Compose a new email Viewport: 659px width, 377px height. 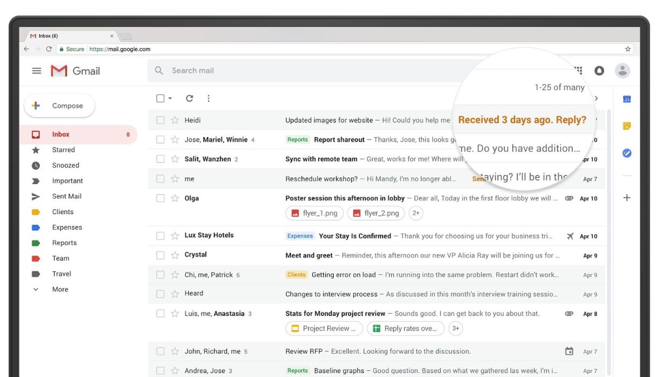60,106
